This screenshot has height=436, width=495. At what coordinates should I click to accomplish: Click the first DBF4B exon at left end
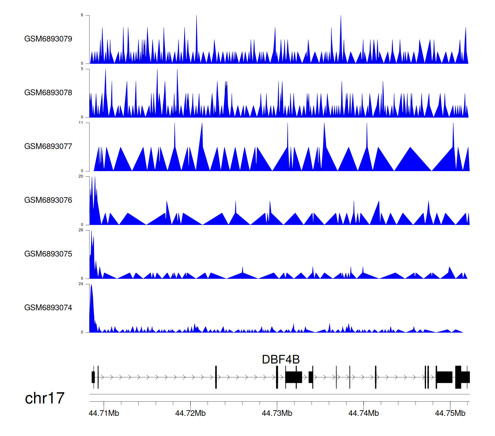point(93,377)
